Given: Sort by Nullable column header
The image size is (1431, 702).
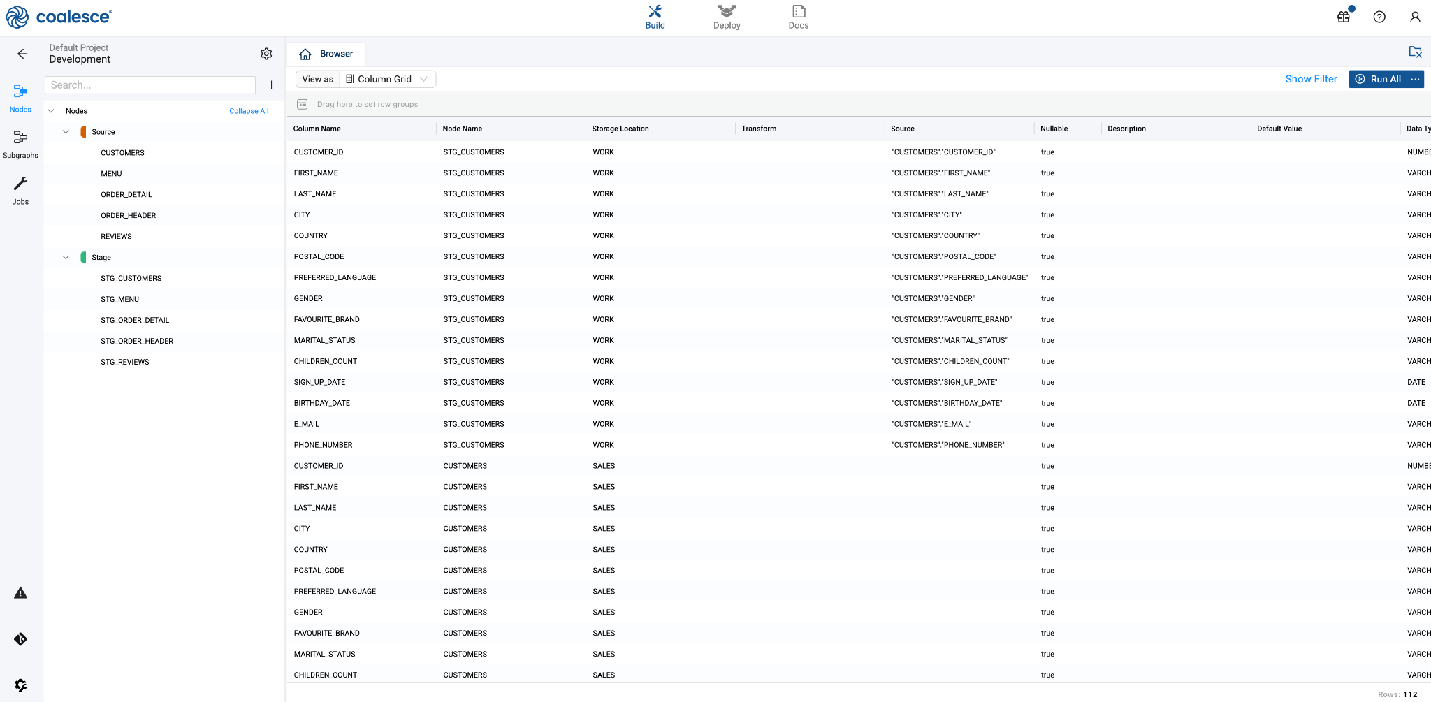Looking at the screenshot, I should (1054, 129).
